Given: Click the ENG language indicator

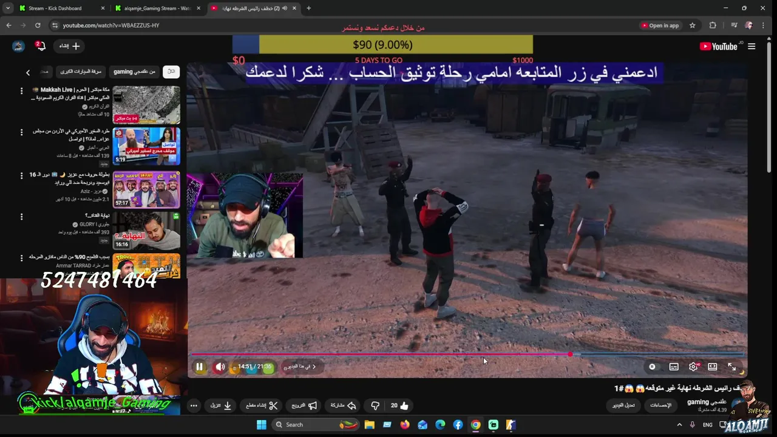Looking at the screenshot, I should click(708, 425).
